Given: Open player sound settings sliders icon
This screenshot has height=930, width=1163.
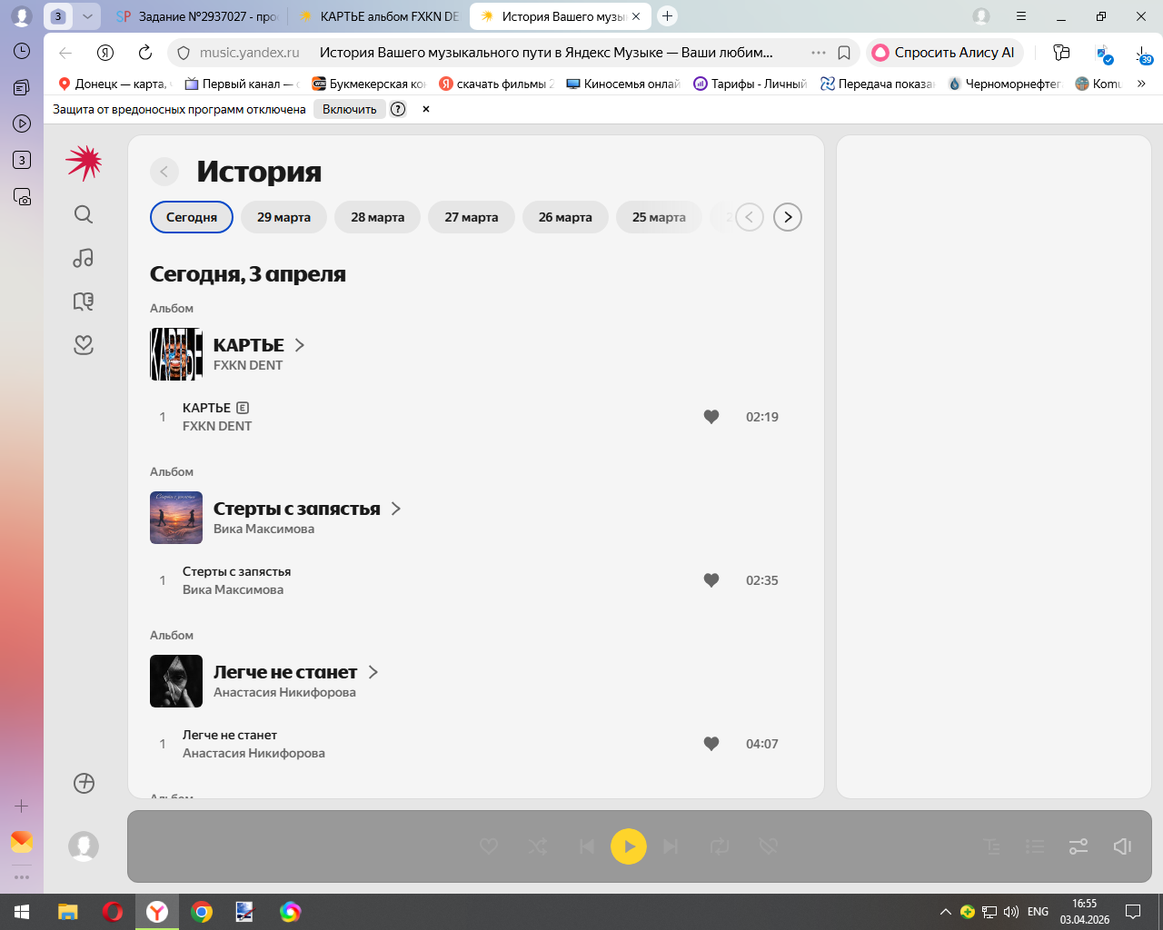Looking at the screenshot, I should (x=1079, y=846).
